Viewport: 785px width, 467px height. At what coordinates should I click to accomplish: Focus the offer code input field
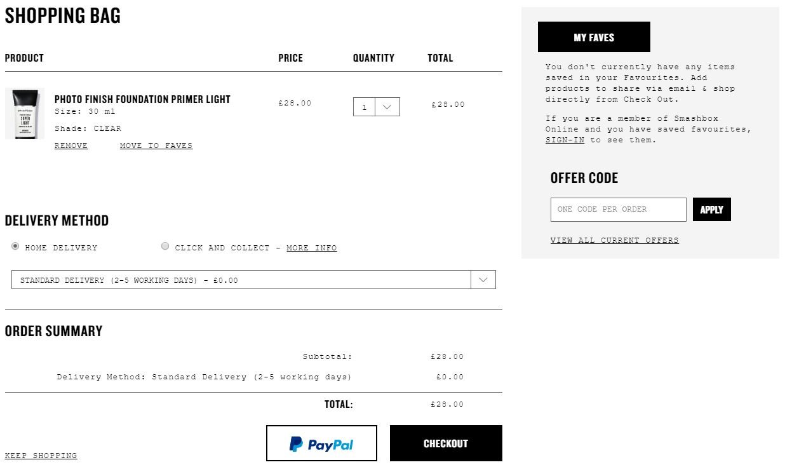(x=619, y=210)
